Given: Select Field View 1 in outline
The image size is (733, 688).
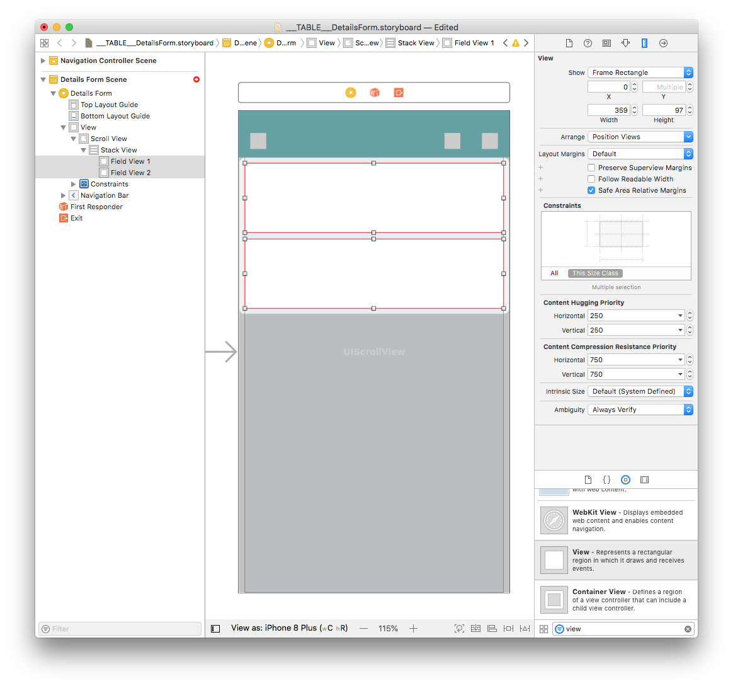Looking at the screenshot, I should [120, 161].
